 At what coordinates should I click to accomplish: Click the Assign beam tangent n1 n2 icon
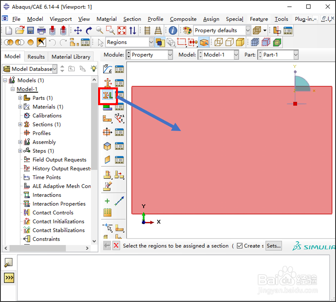tap(119, 118)
